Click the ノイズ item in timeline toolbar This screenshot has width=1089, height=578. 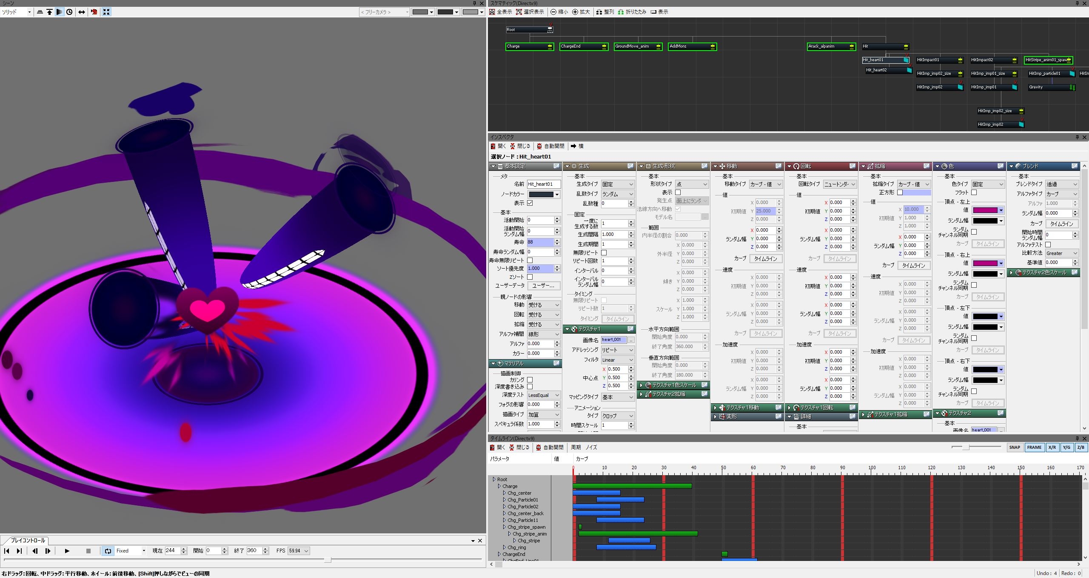pyautogui.click(x=591, y=447)
